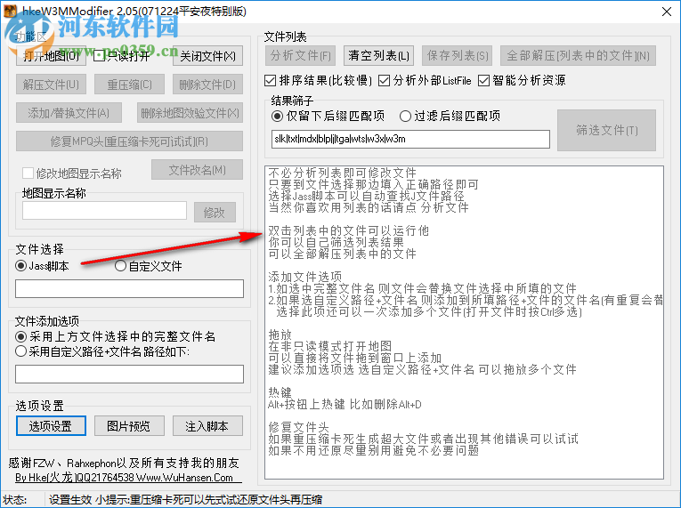The height and width of the screenshot is (508, 681).
Task: Click the custom path input under 文件添加选项
Action: coord(129,374)
